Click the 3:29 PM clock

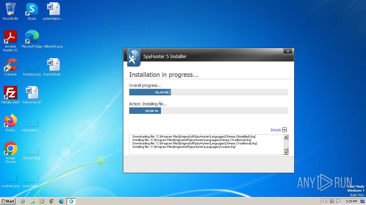coord(351,201)
